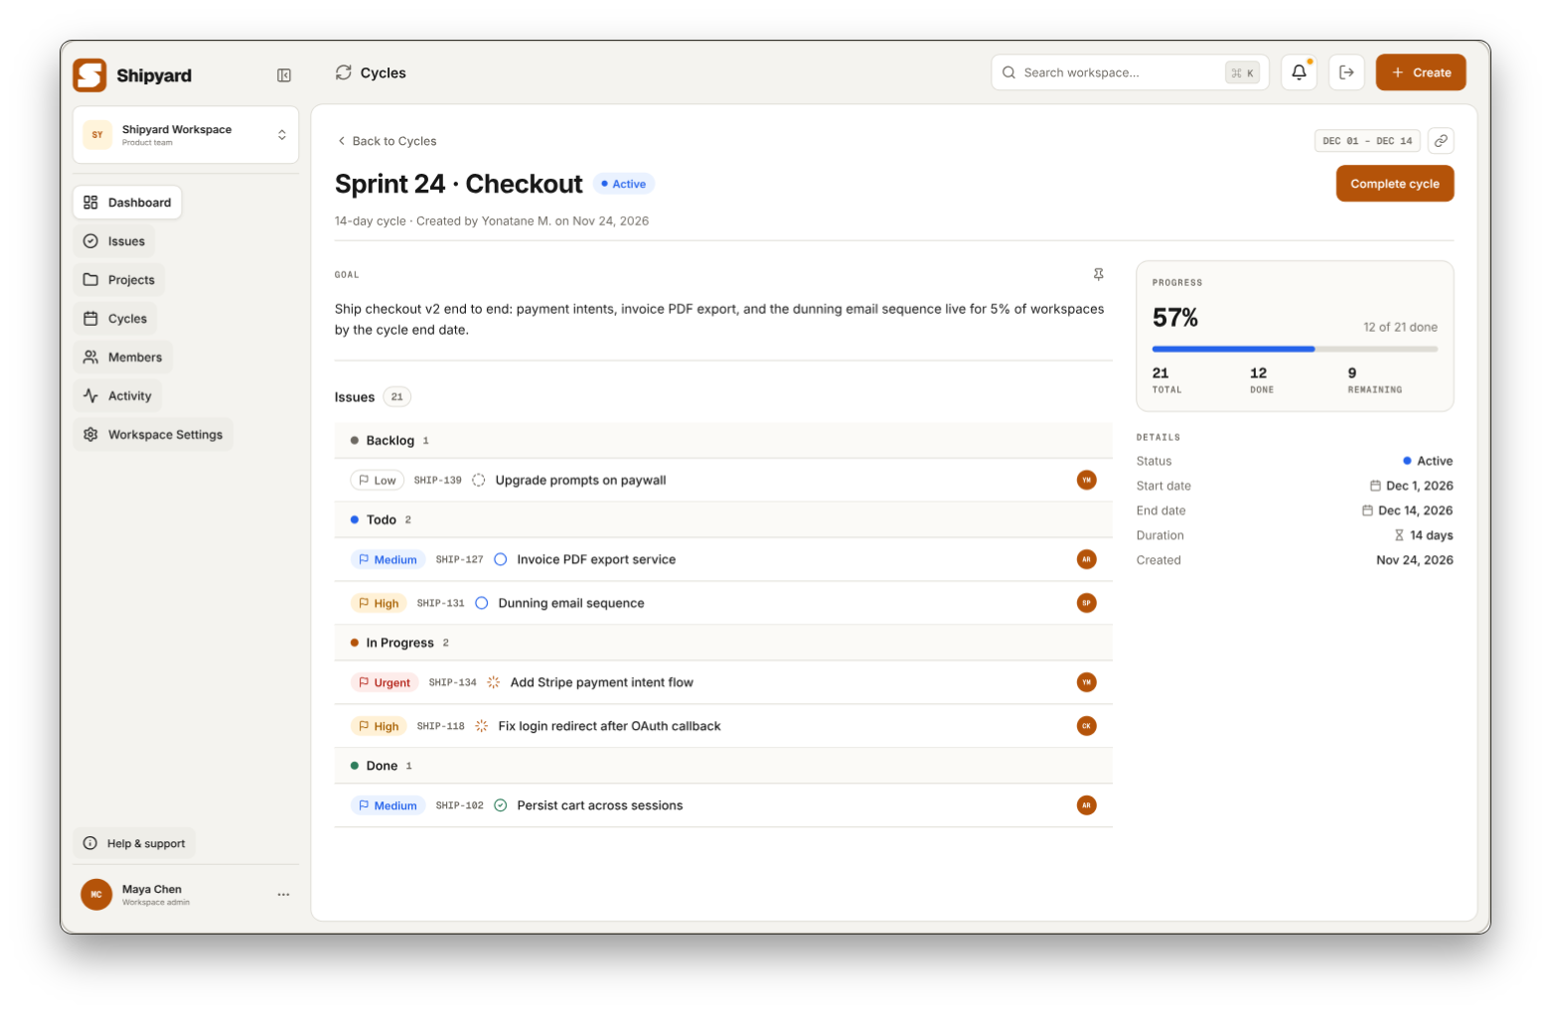Screen dimensions: 1551x1014
Task: Click the assignee avatar on SHIP-139 row
Action: click(x=1087, y=481)
